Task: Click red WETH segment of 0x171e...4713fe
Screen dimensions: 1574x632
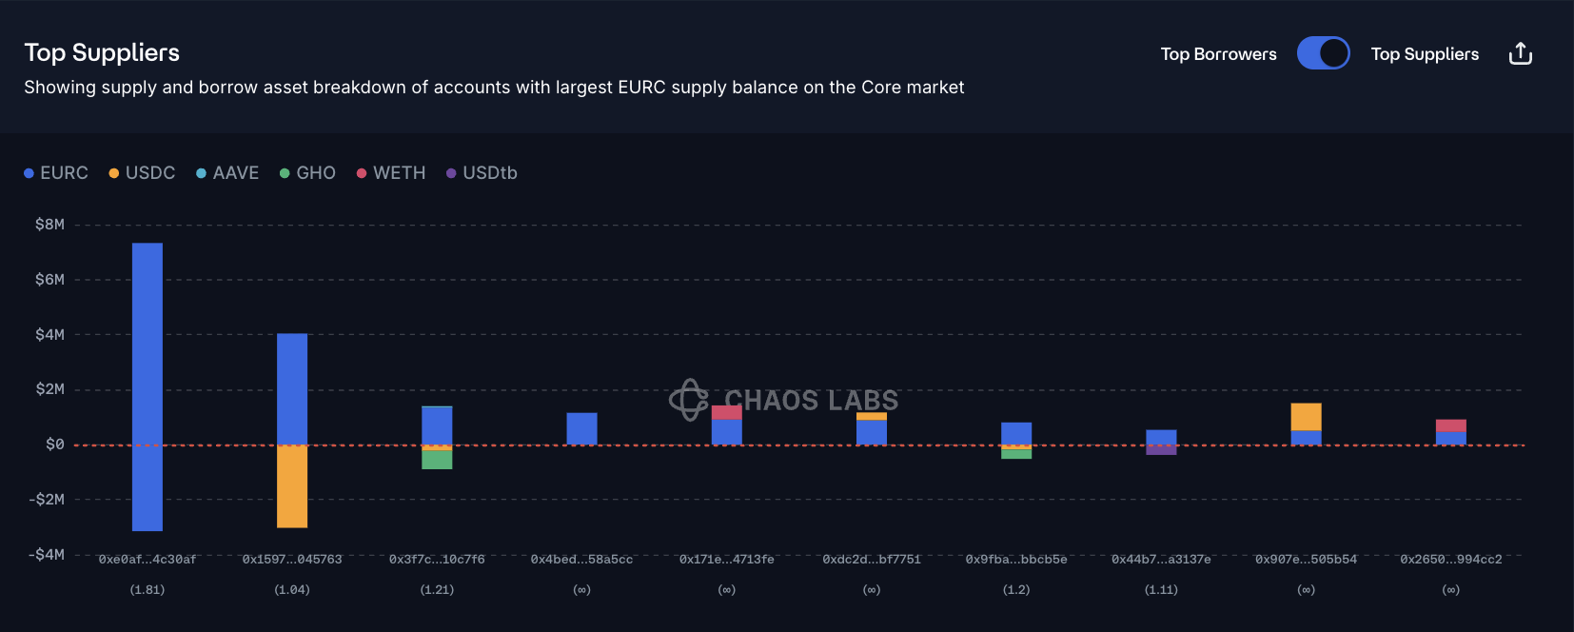Action: pos(727,412)
